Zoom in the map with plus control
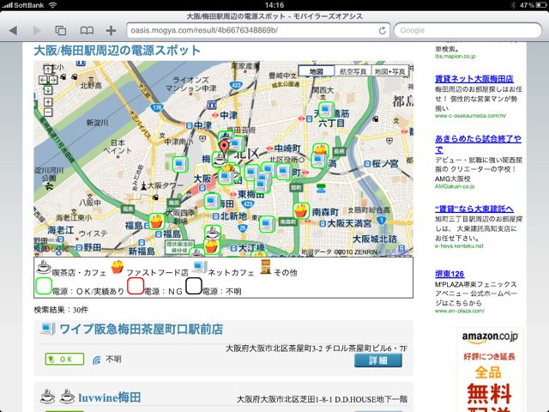 [48, 102]
